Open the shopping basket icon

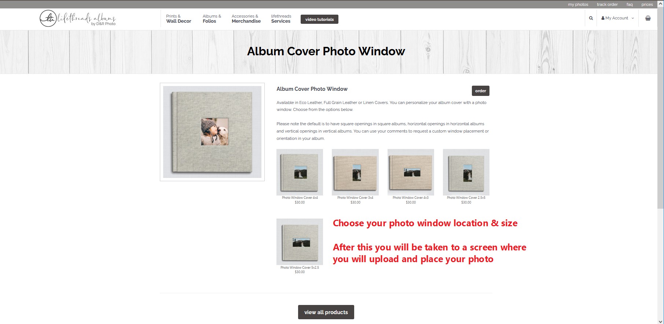coord(648,18)
